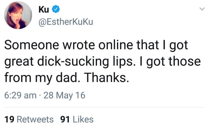Click the 28 May 16 date
Image resolution: width=208 pixels, height=126 pixels.
[64, 96]
